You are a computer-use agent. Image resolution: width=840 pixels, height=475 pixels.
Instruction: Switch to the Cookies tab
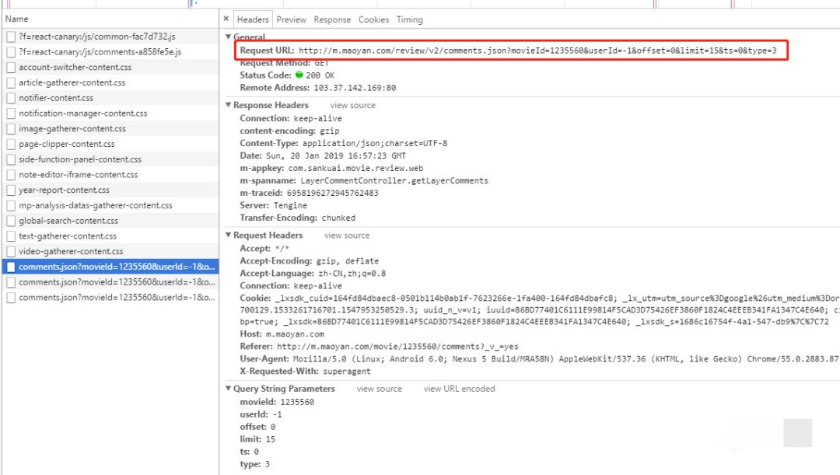373,19
